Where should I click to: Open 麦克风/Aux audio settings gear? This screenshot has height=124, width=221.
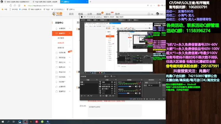[x=140, y=87]
